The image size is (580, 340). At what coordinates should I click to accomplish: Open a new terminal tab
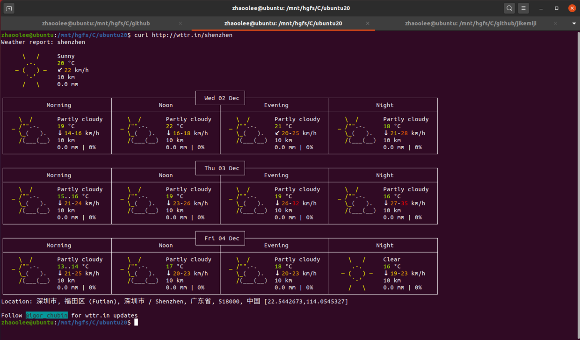click(x=9, y=8)
